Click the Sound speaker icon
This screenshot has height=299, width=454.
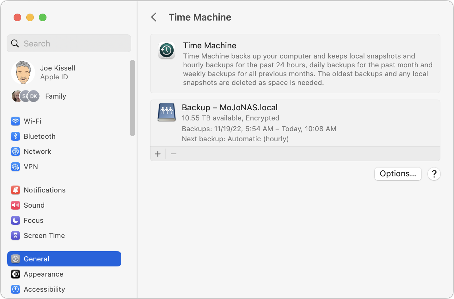(x=15, y=205)
